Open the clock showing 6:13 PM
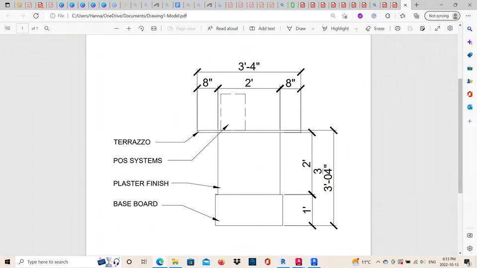 [449, 262]
